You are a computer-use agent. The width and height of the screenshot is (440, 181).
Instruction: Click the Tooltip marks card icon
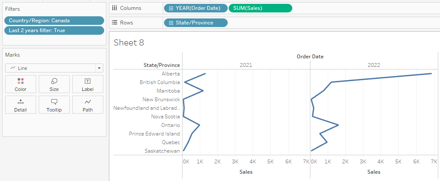[x=54, y=102]
